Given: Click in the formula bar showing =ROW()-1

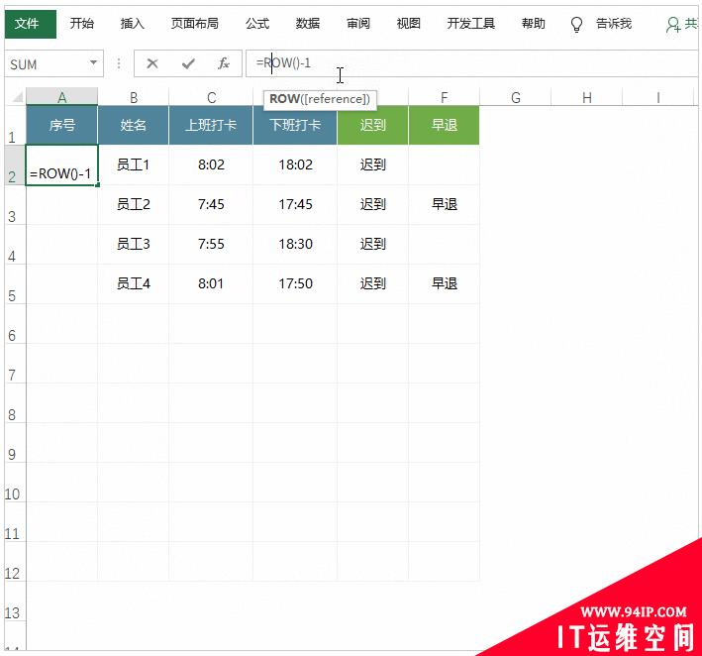Looking at the screenshot, I should (472, 63).
